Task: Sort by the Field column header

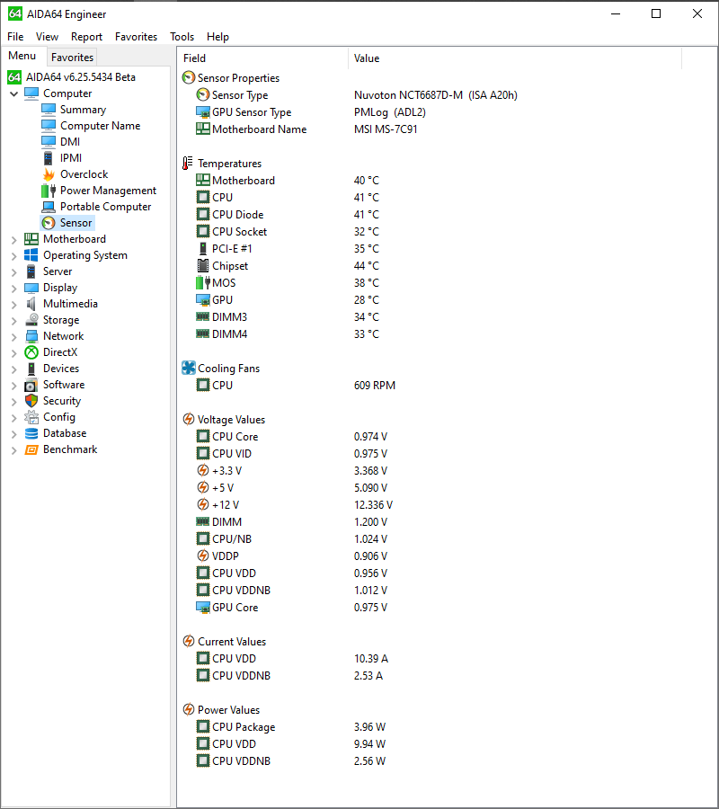Action: (263, 58)
